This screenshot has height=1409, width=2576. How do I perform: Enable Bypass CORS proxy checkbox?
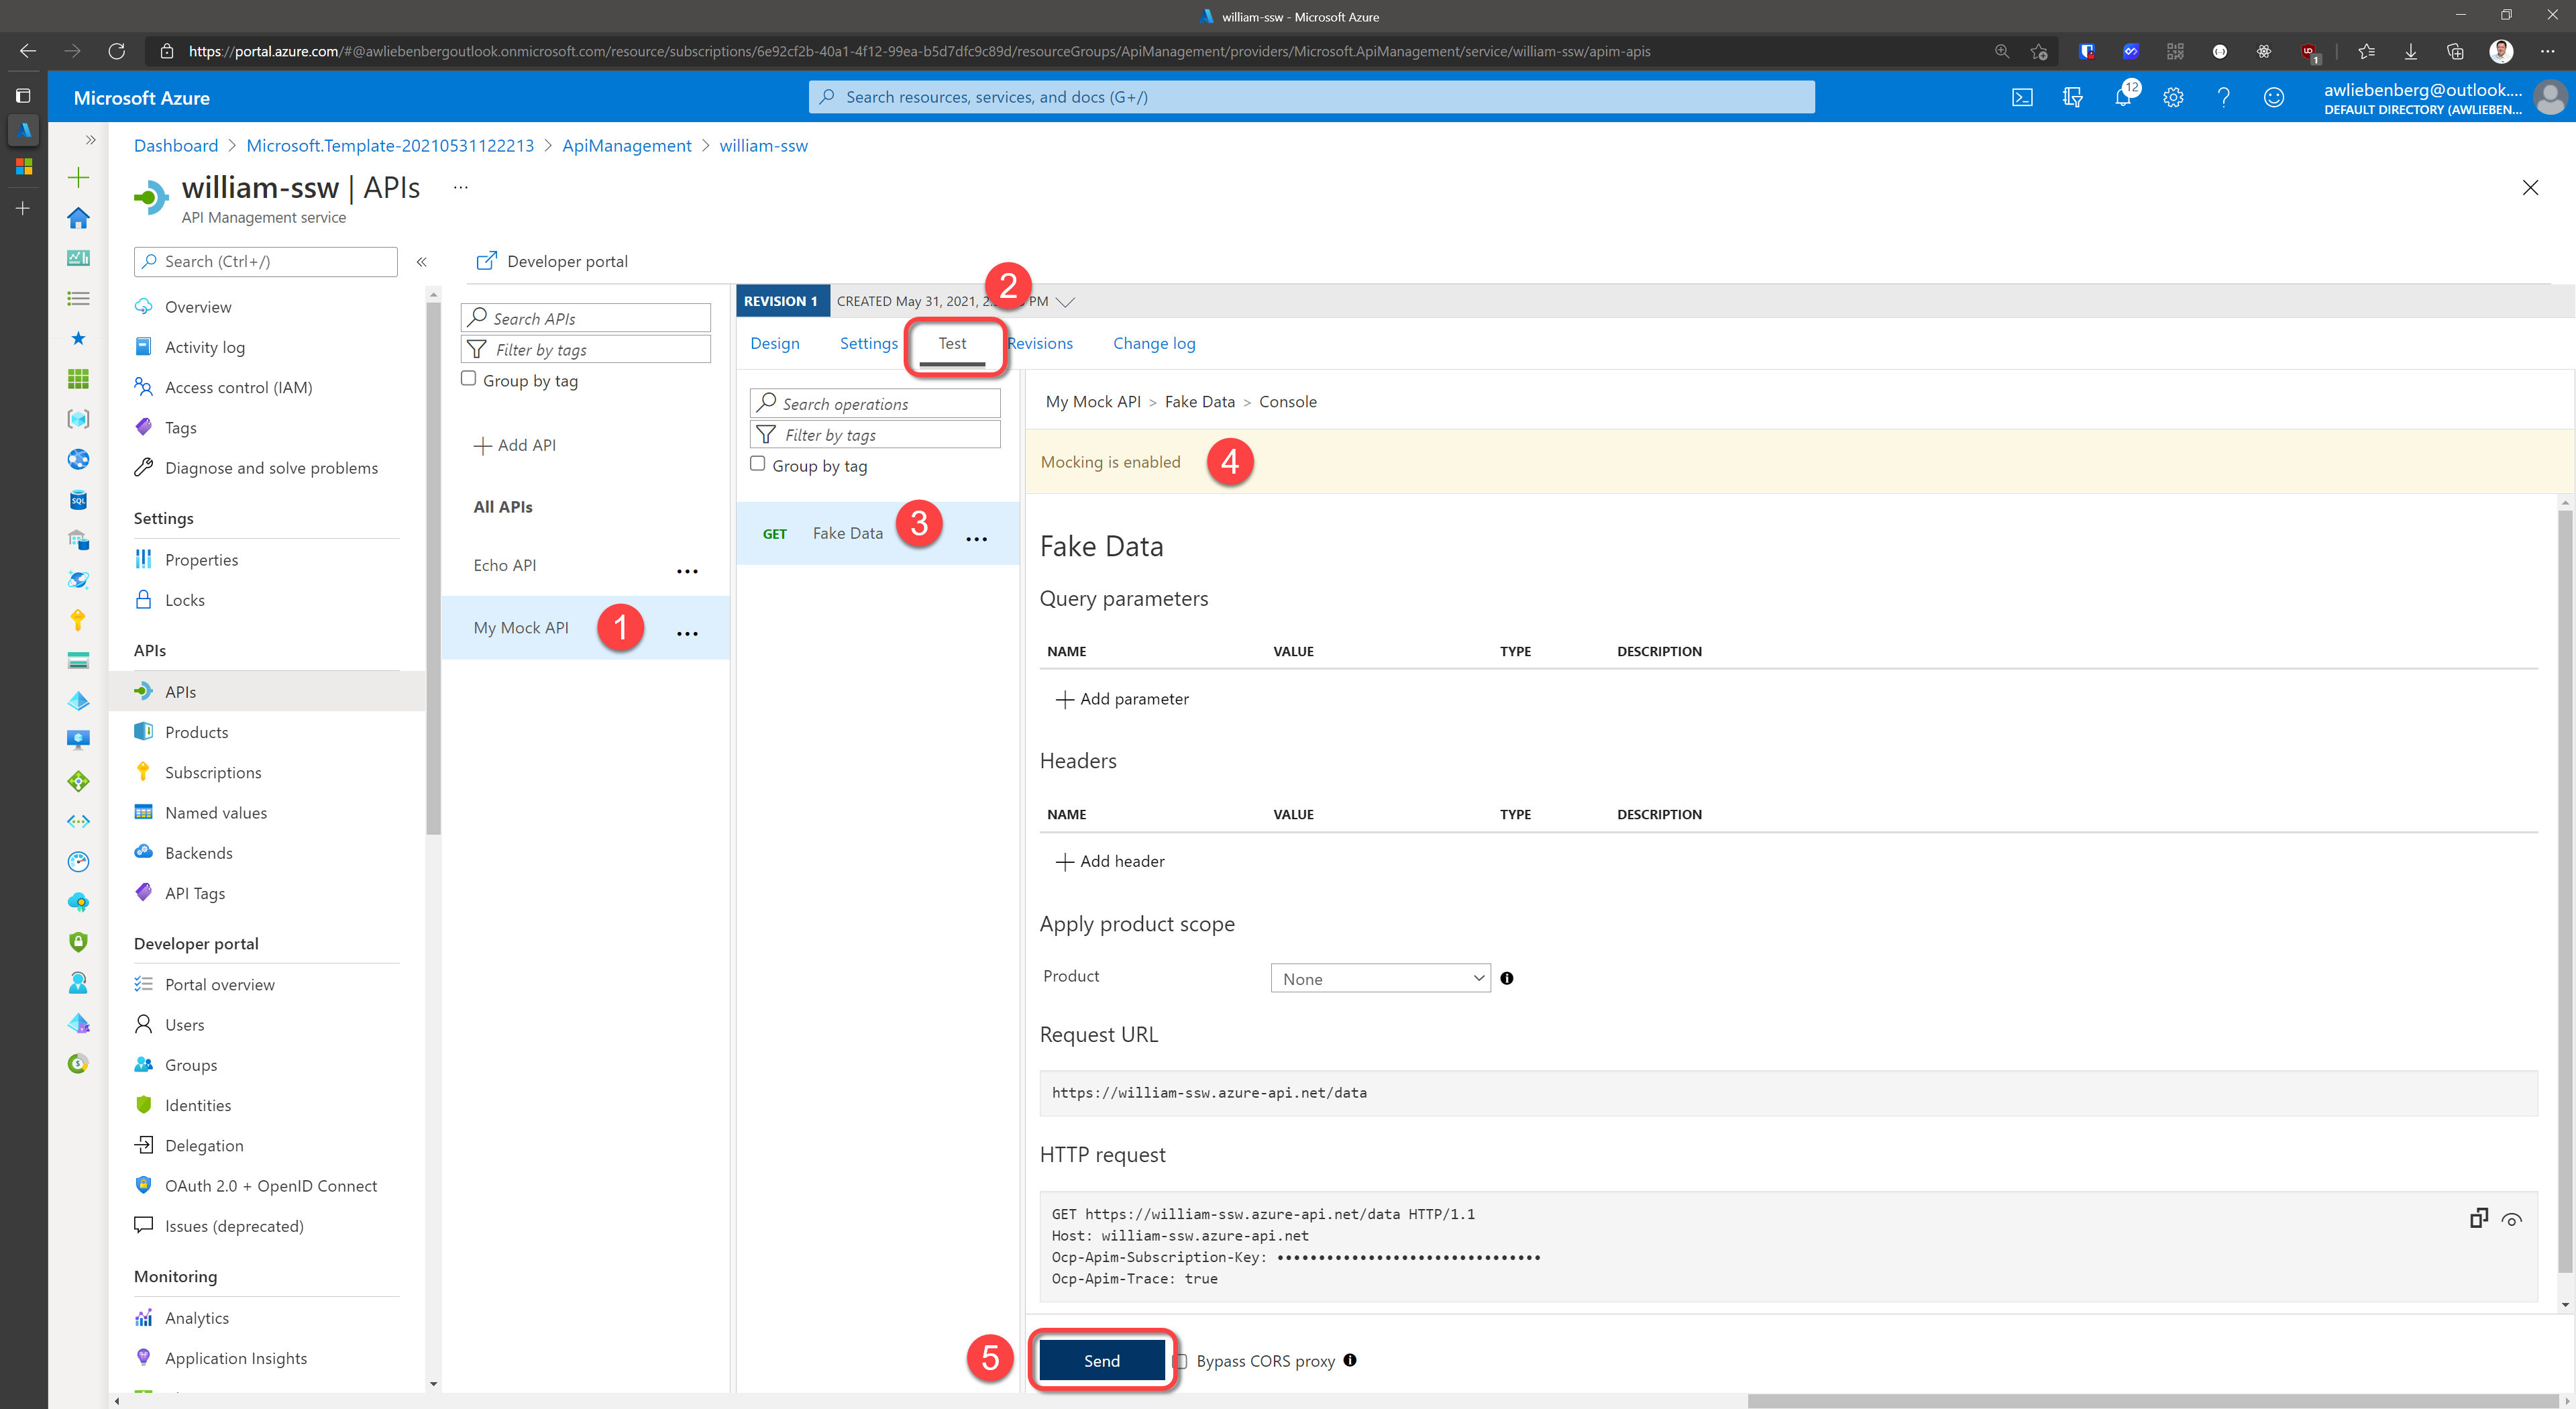click(1180, 1360)
